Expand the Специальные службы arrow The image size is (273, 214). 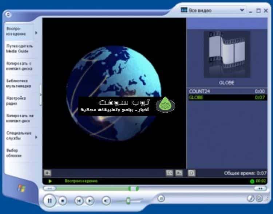(x=36, y=137)
